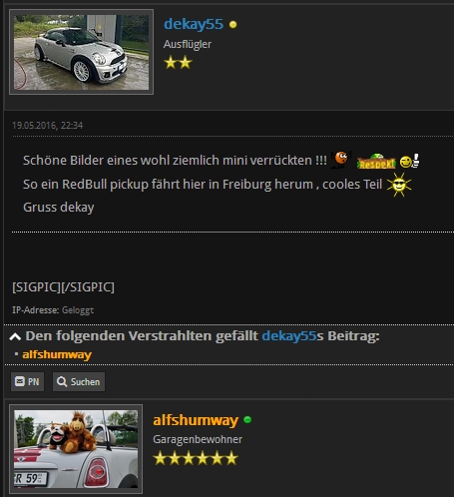Collapse the post likes list with the chevron arrow
Image resolution: width=454 pixels, height=497 pixels.
15,336
